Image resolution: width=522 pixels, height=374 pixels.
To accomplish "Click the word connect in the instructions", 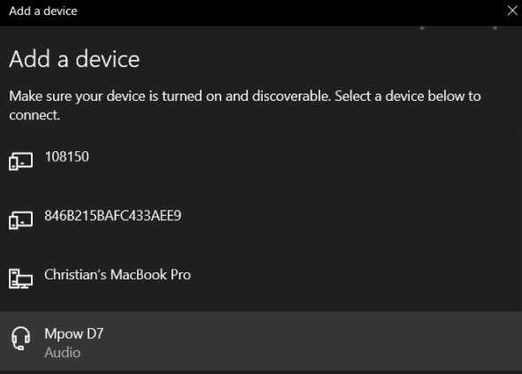I will 35,115.
